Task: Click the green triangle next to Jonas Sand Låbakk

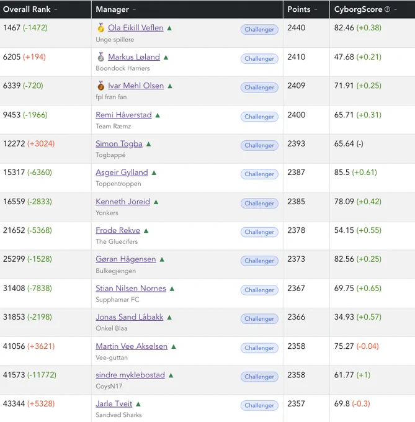Action: (x=169, y=317)
